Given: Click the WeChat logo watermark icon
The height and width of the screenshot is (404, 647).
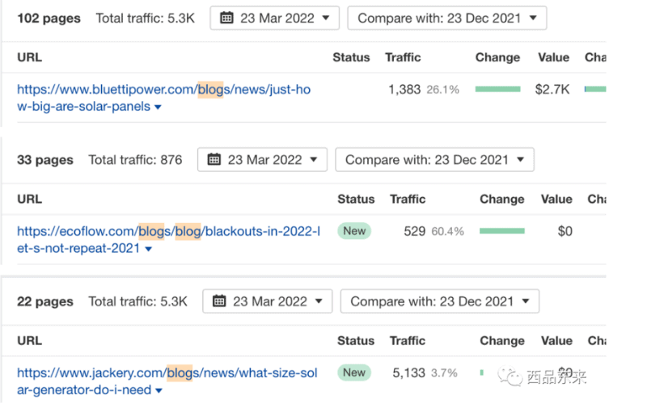Looking at the screenshot, I should pyautogui.click(x=510, y=376).
